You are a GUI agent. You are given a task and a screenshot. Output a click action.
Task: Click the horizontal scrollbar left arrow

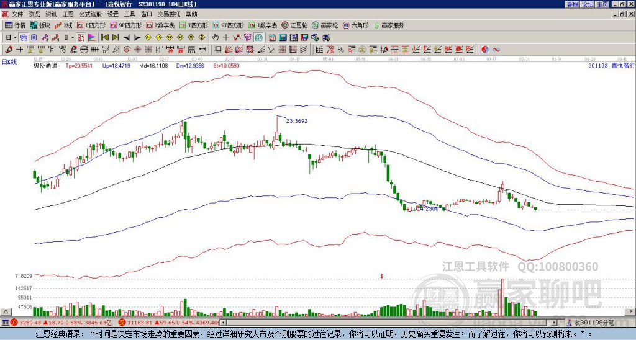click(223, 323)
